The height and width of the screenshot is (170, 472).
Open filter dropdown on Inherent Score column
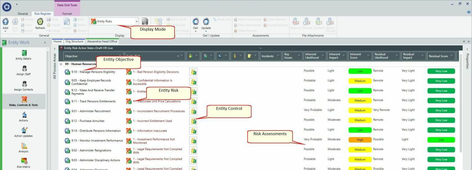(368, 55)
